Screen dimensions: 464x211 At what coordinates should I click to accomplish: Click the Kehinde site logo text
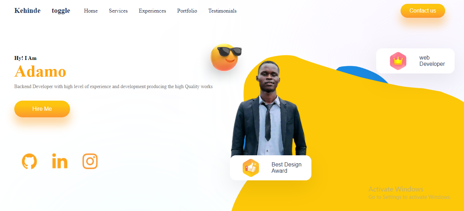point(28,11)
